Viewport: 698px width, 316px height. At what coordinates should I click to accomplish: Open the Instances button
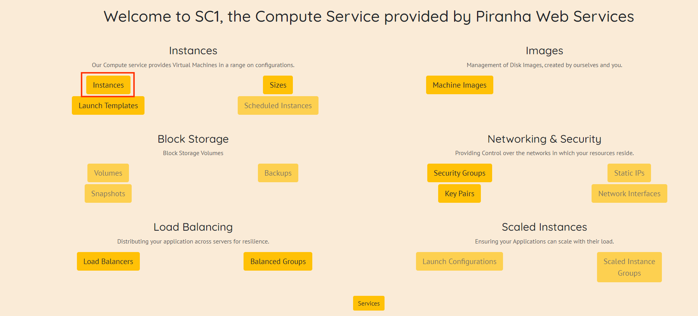tap(108, 85)
